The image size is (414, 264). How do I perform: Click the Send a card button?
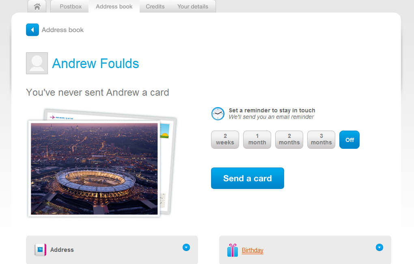click(248, 178)
